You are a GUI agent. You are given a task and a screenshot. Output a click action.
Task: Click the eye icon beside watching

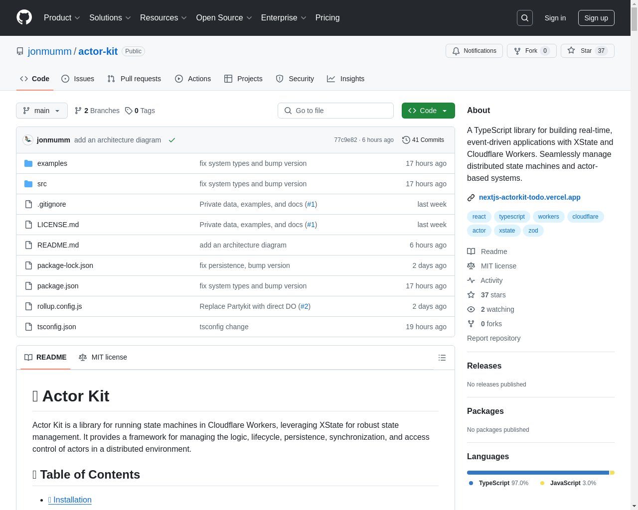471,309
